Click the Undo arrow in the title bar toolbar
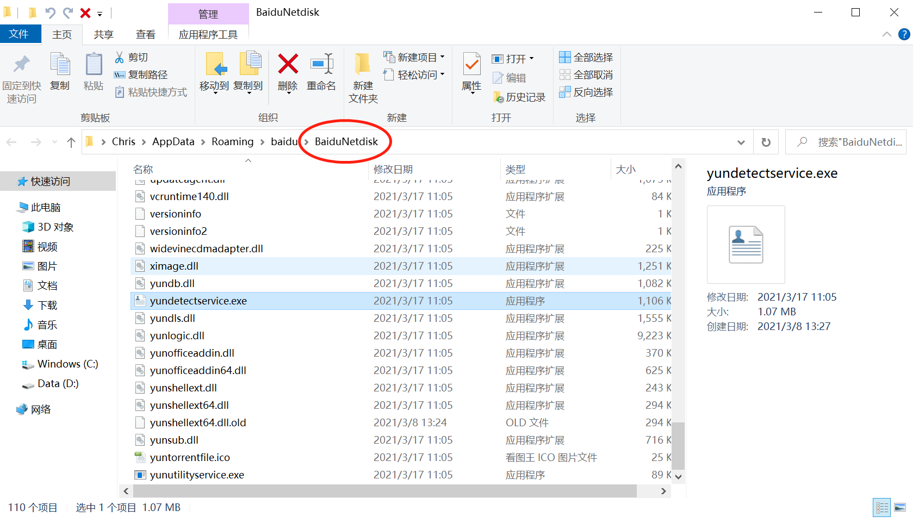919x523 pixels. [50, 13]
